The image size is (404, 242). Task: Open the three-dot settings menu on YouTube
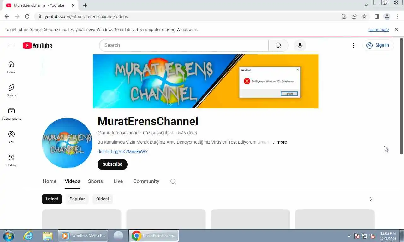coord(354,45)
